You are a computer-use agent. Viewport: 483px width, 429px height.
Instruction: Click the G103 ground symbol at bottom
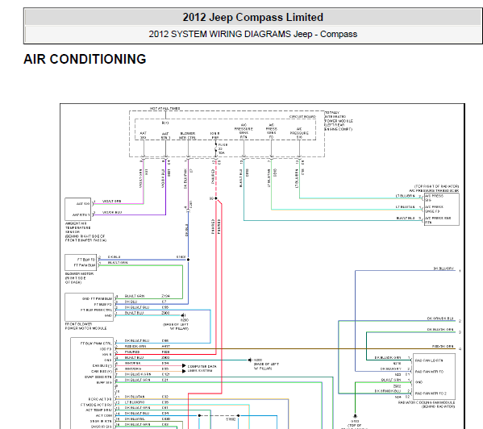point(355,416)
